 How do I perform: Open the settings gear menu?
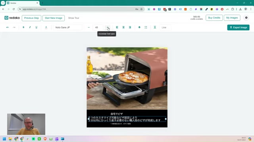[246, 18]
